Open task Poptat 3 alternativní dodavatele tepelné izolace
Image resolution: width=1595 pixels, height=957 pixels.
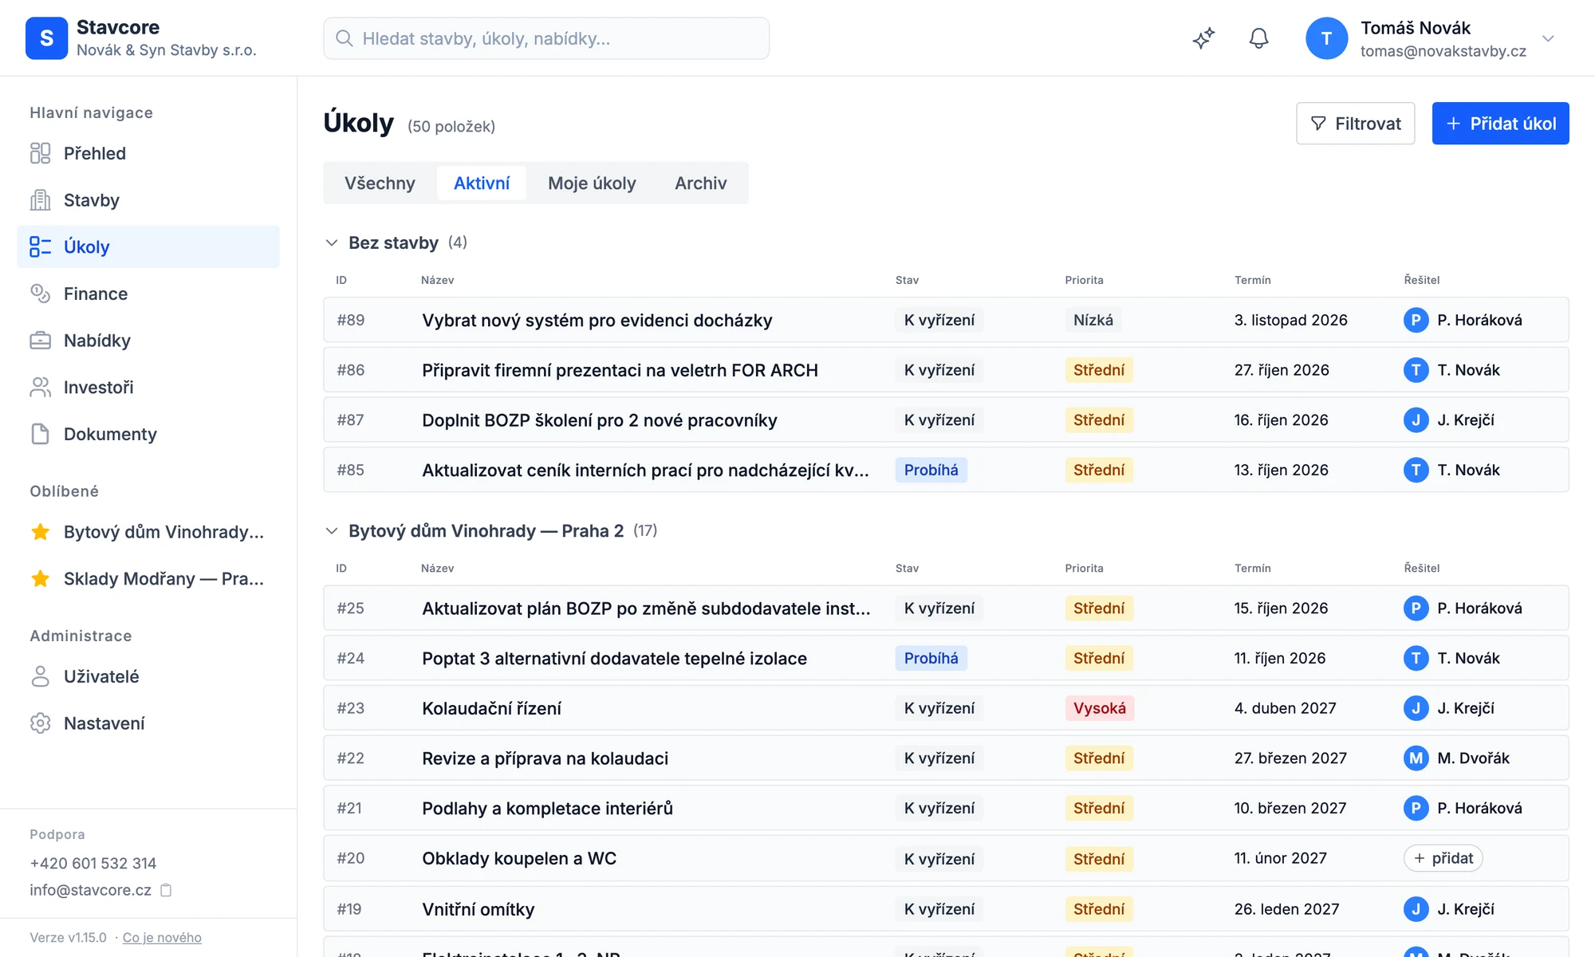click(614, 659)
